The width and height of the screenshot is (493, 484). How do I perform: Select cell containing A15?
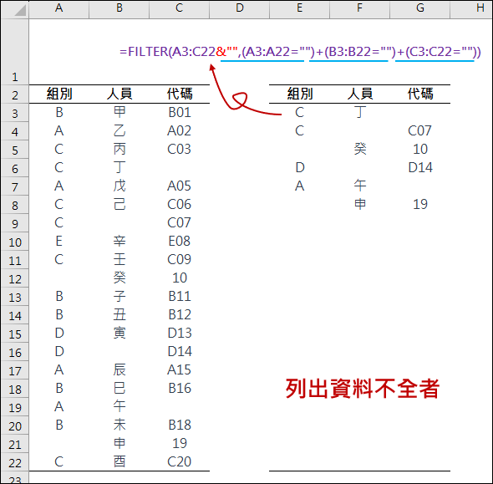179,369
